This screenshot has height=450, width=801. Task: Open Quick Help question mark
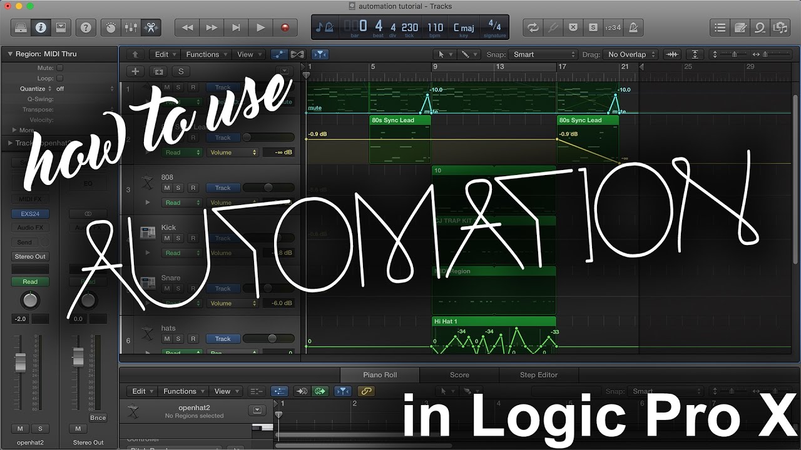(x=86, y=27)
